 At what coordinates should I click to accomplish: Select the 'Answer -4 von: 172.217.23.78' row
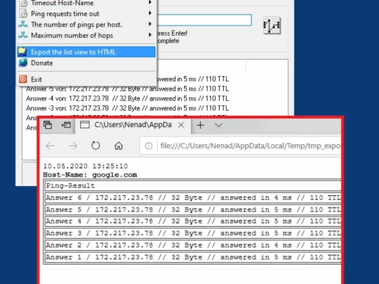pos(127,98)
